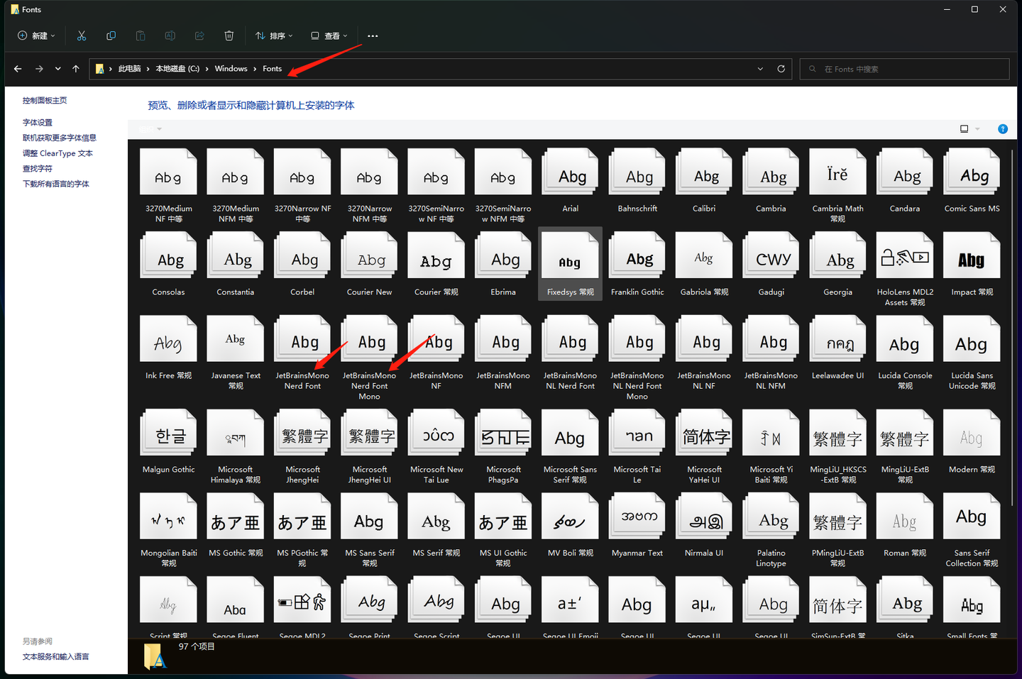Click the Copy icon in the toolbar
1022x679 pixels.
click(x=111, y=35)
